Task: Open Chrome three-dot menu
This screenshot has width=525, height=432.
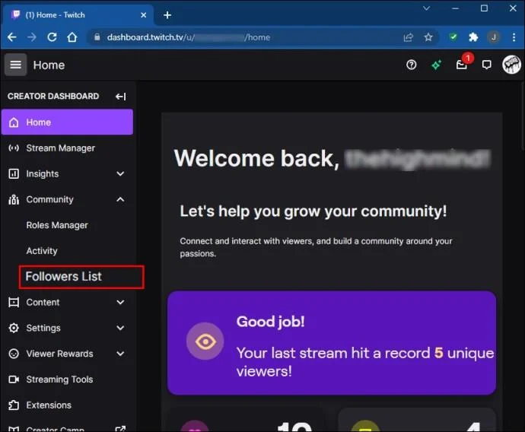Action: coord(514,37)
